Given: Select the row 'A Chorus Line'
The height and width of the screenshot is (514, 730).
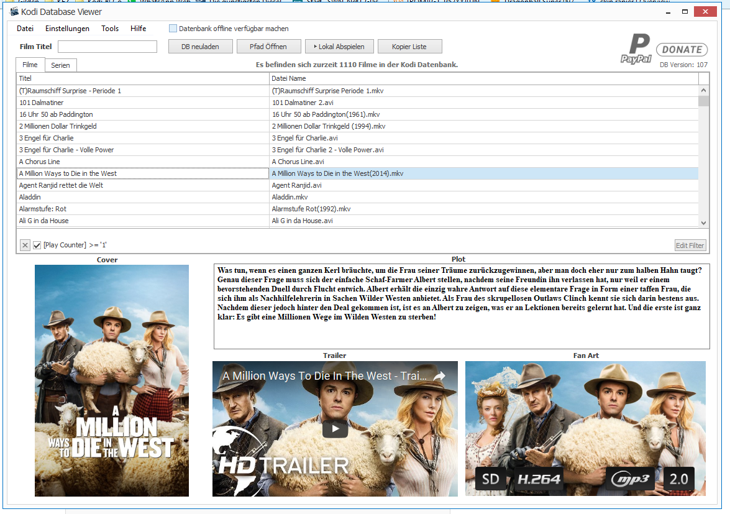Looking at the screenshot, I should click(x=358, y=162).
